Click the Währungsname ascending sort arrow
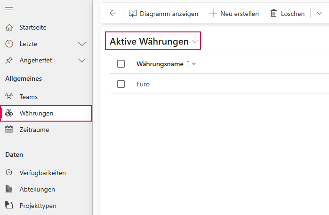Viewport: 329px width, 215px height. tap(188, 64)
